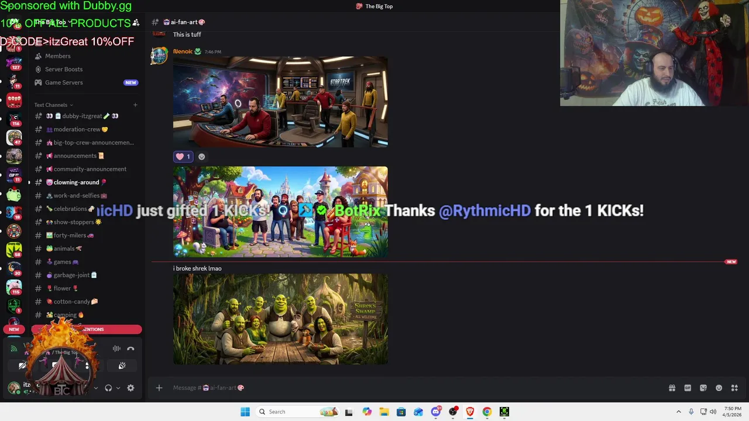Open the GIF picker

pyautogui.click(x=688, y=388)
